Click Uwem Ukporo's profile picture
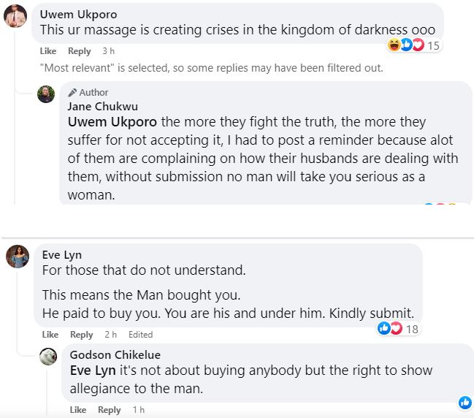 click(16, 16)
